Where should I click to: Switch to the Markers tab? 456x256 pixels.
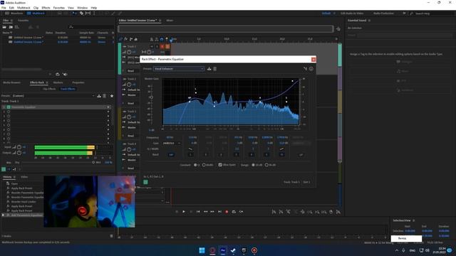click(x=58, y=82)
